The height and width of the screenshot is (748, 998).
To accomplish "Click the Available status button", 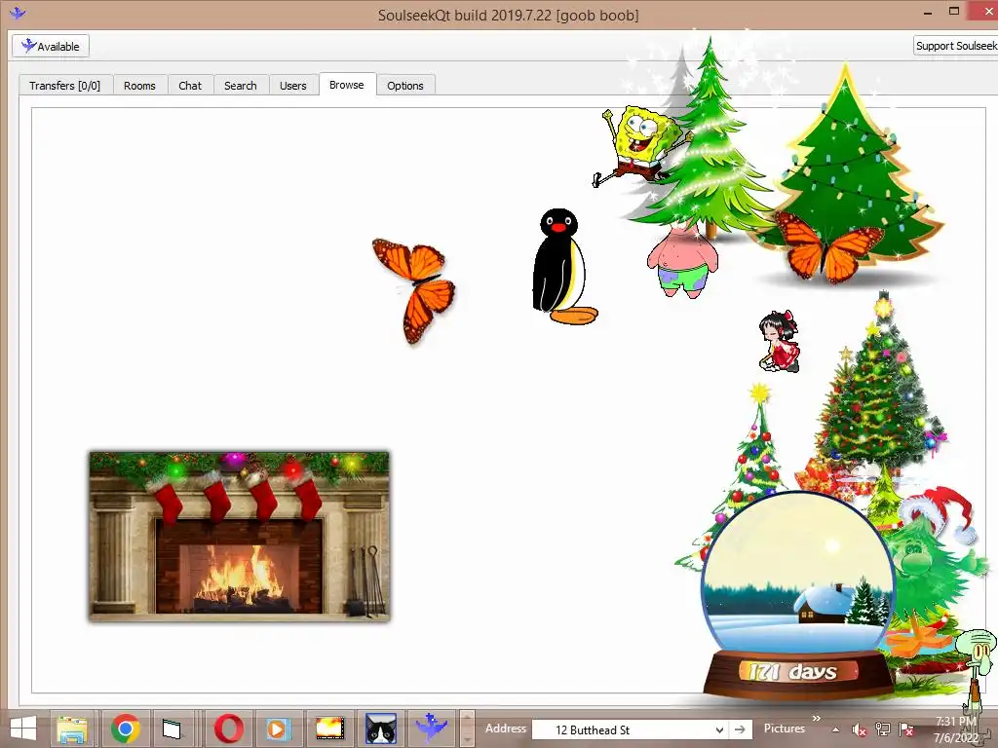I will [51, 46].
